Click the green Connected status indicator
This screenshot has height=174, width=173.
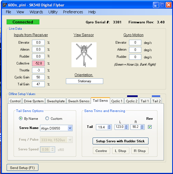click(x=23, y=22)
